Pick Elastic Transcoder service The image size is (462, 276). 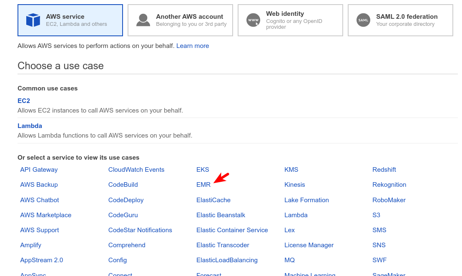pyautogui.click(x=223, y=245)
